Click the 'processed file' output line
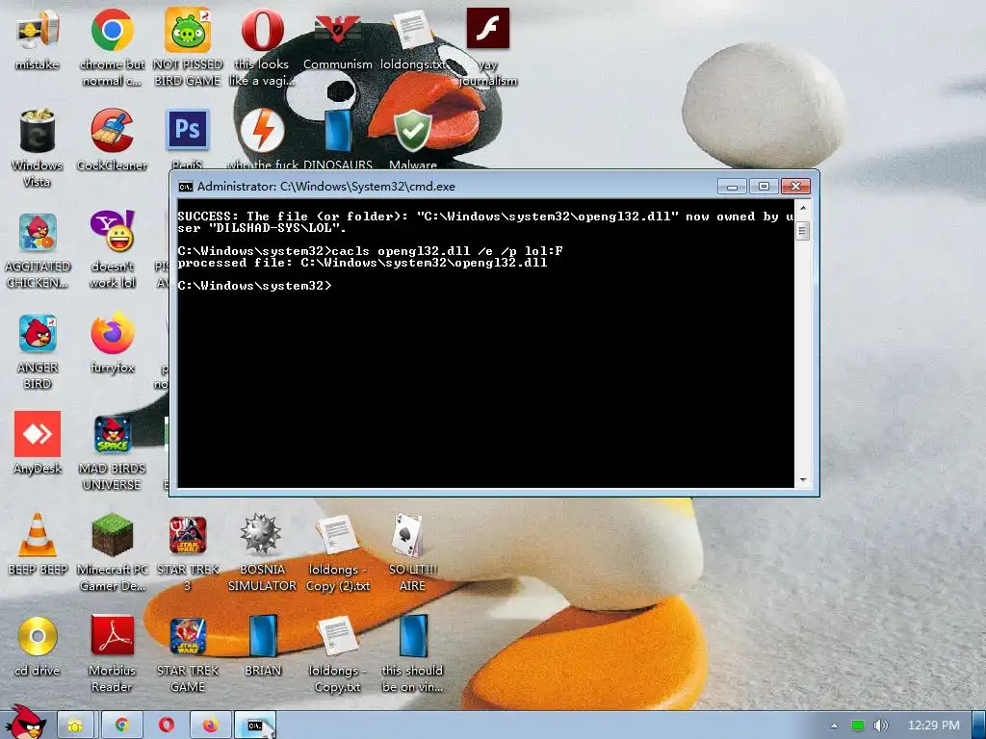 point(362,263)
